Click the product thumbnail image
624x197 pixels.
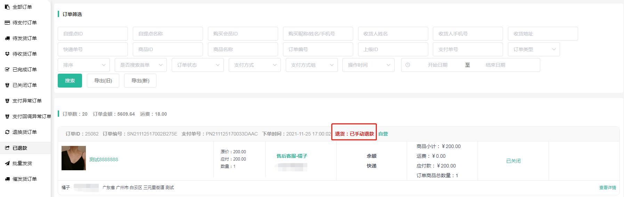(74, 158)
